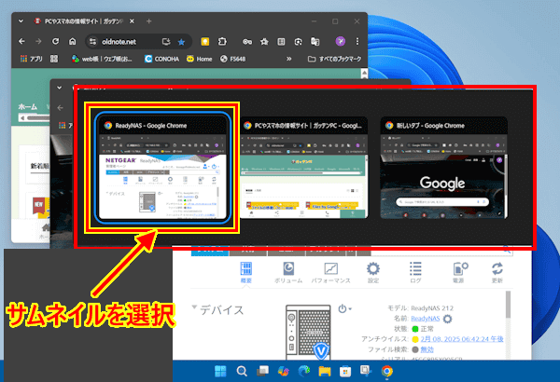Open the 設定 gear section in ReadyNAS
560x382 pixels.
tap(373, 272)
